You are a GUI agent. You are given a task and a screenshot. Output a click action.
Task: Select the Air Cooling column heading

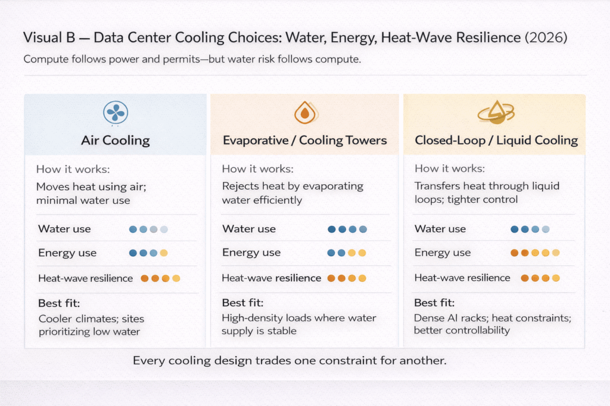(116, 141)
